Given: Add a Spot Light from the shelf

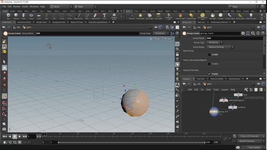Looking at the screenshot, I should click(149, 16).
